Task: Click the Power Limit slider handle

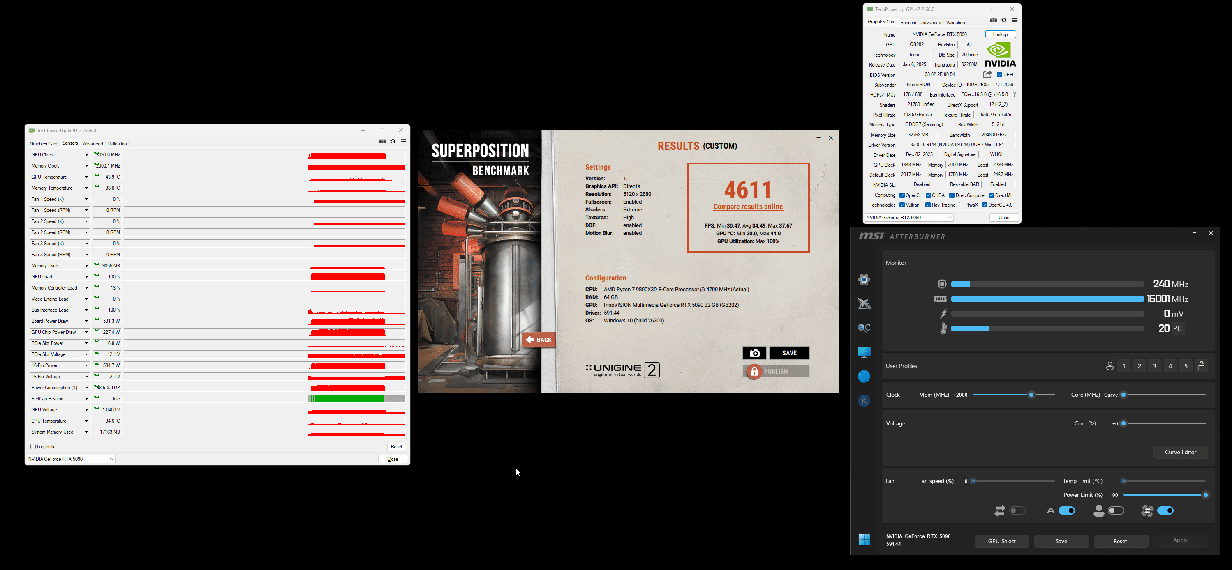Action: (x=1205, y=495)
